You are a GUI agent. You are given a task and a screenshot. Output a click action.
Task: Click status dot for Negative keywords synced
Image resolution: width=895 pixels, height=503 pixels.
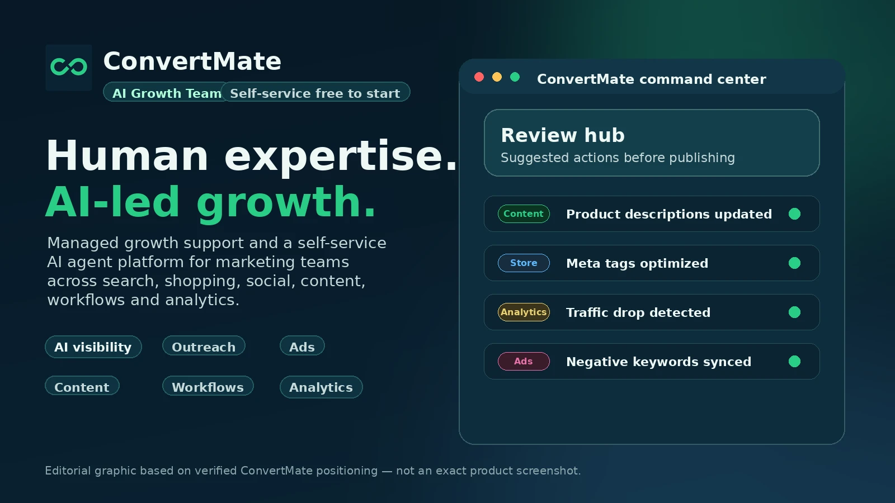coord(794,361)
